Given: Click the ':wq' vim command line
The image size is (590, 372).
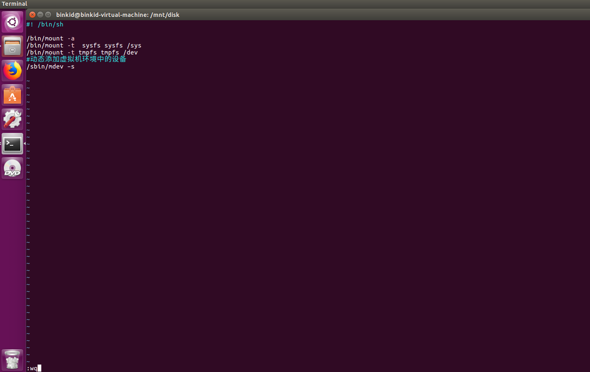Looking at the screenshot, I should pos(32,368).
